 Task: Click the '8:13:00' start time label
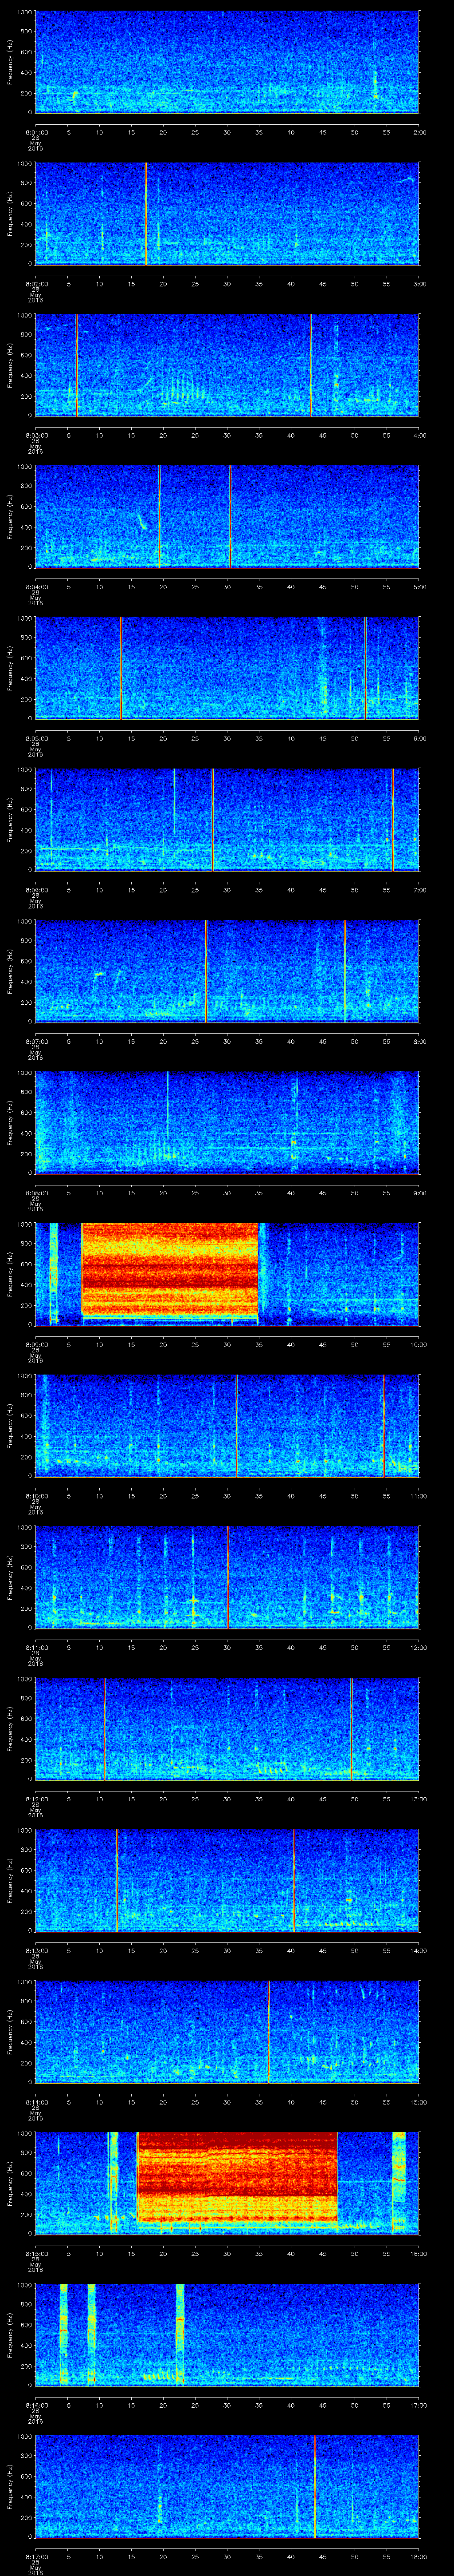pyautogui.click(x=36, y=1950)
